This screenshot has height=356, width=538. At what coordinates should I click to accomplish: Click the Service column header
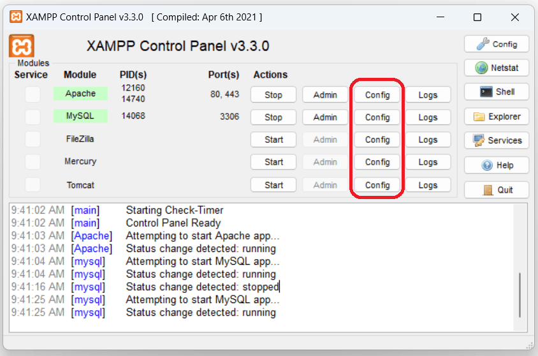31,75
